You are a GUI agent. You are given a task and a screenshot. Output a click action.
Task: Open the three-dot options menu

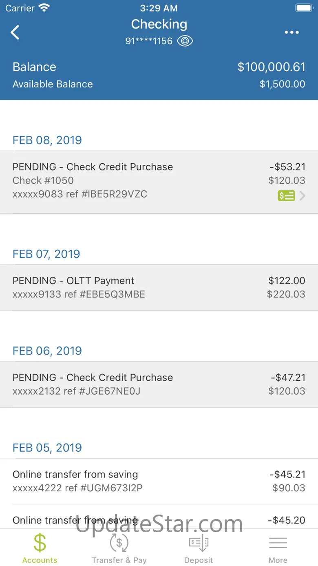click(x=291, y=32)
